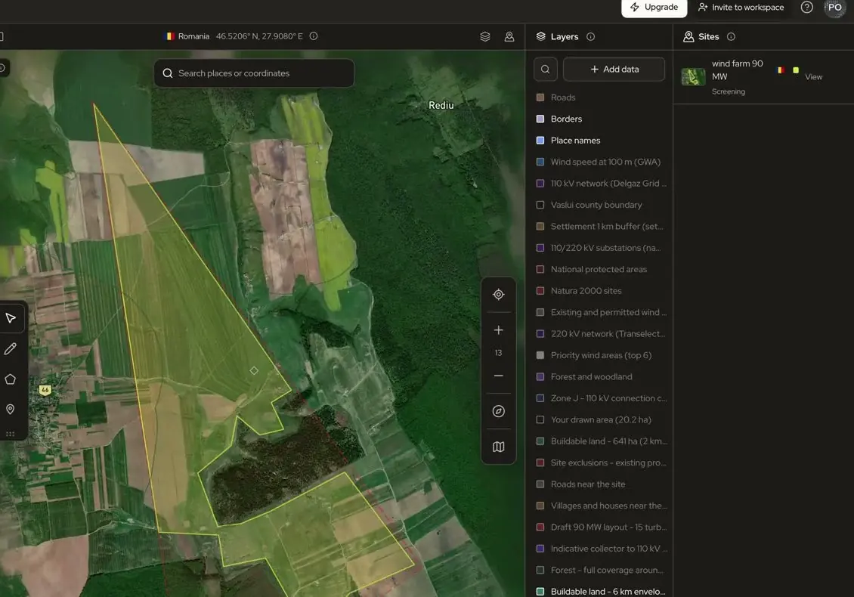Select the cursor pointer tool
Screen dimensions: 854x597
(x=11, y=318)
